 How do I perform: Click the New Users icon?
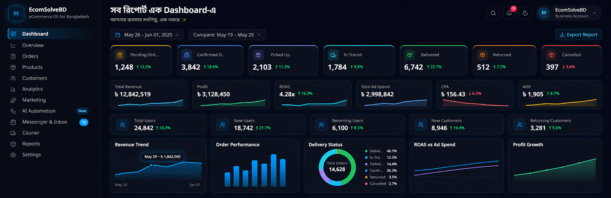(x=223, y=124)
